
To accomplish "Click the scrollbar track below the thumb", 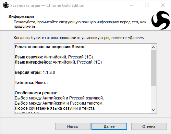I will tap(153, 97).
